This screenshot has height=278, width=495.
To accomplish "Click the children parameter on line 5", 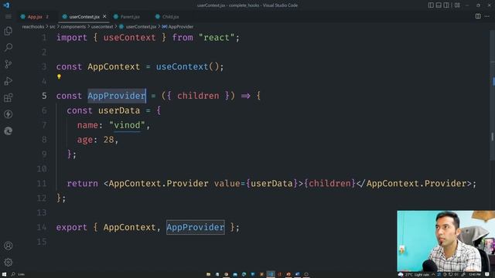I will point(198,96).
